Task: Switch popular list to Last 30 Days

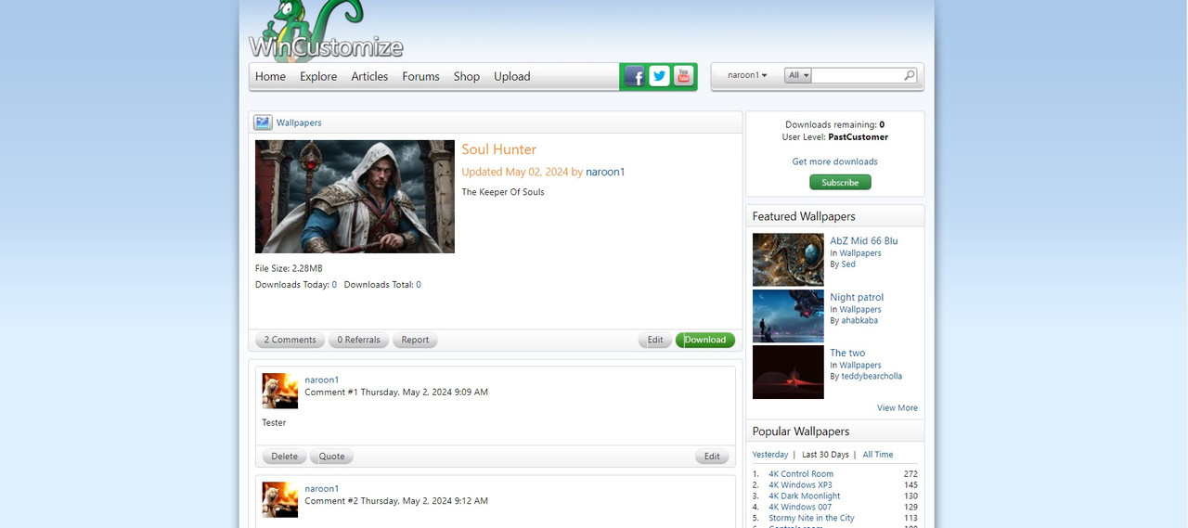Action: pyautogui.click(x=825, y=455)
